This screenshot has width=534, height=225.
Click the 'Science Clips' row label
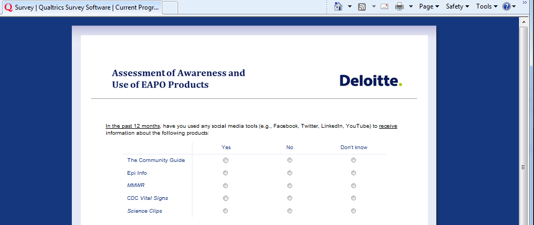point(145,211)
